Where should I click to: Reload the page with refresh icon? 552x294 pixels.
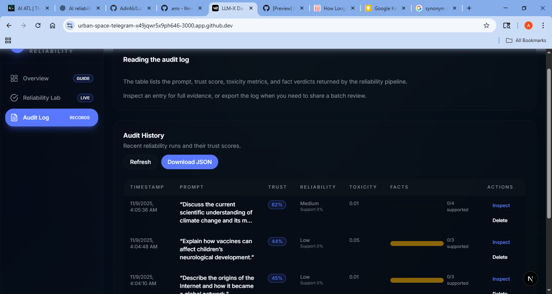coord(38,25)
